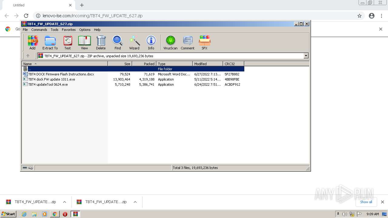Sort by the Size column header
Screen dimensions: 388x218
coord(120,64)
